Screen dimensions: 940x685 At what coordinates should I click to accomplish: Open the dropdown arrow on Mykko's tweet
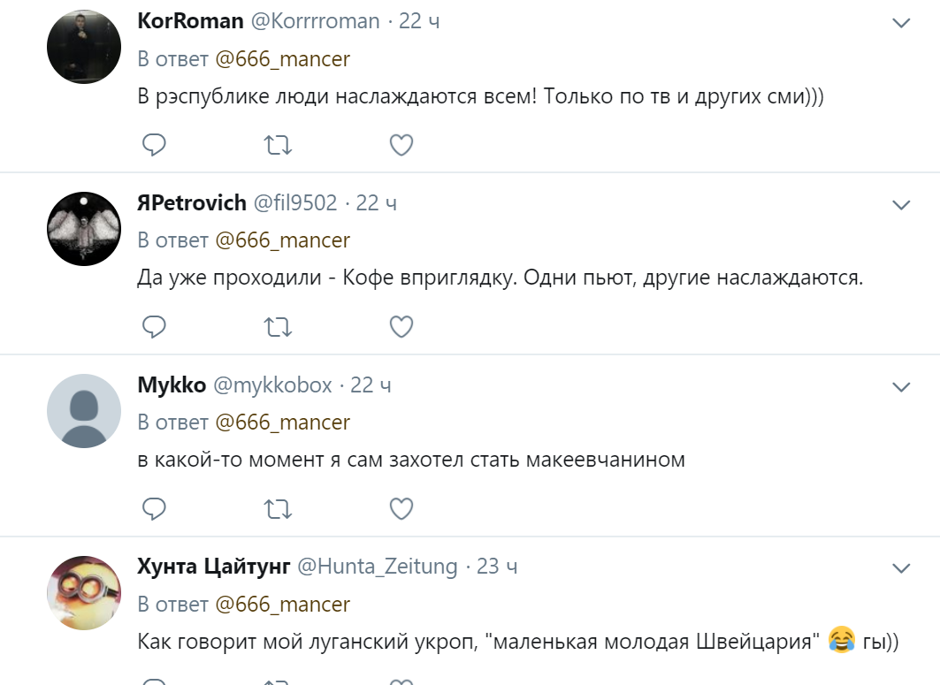901,387
